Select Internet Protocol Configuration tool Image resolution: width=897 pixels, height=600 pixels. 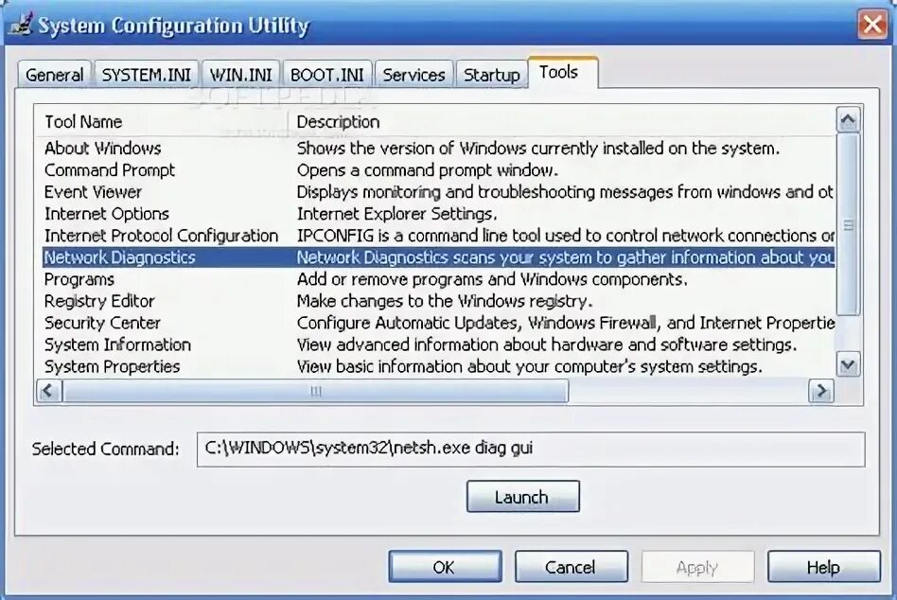point(161,236)
